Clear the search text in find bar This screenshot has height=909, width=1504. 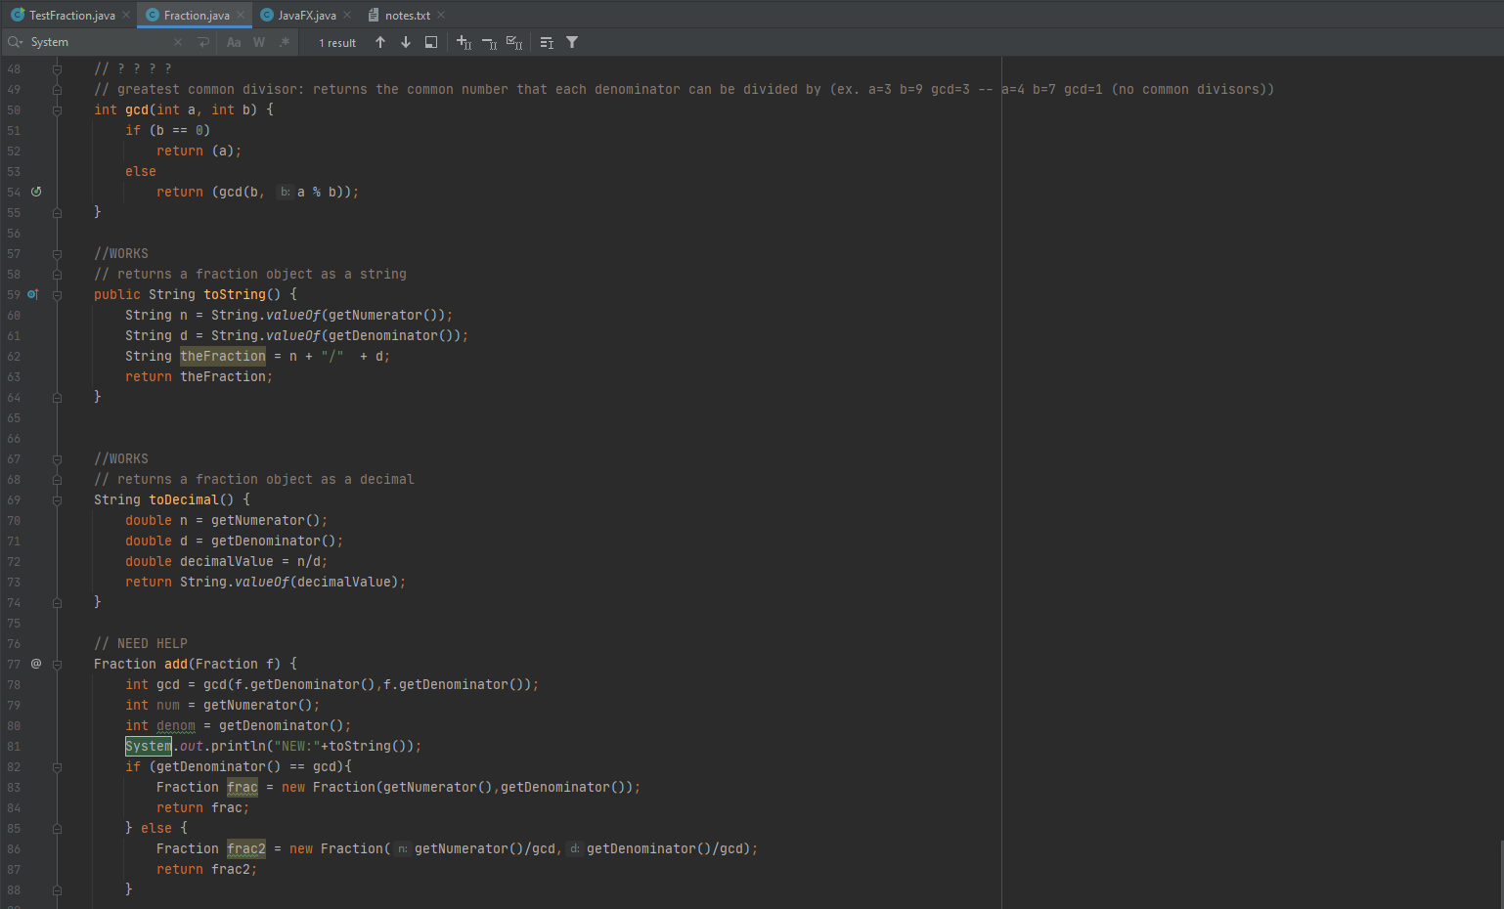(177, 42)
